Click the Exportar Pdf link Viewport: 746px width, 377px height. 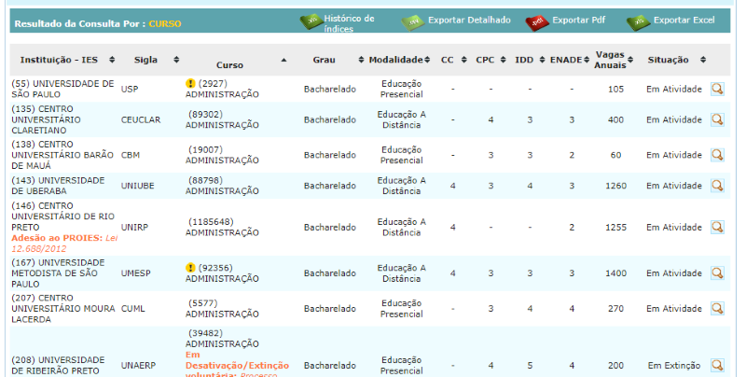[578, 20]
